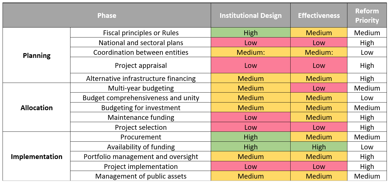The image size is (390, 184).
Task: Select the Phase header cell
Action: click(107, 16)
